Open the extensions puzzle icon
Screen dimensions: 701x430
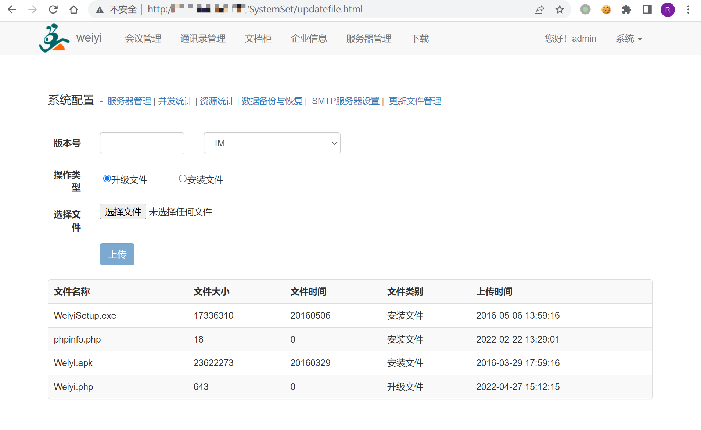pyautogui.click(x=626, y=10)
